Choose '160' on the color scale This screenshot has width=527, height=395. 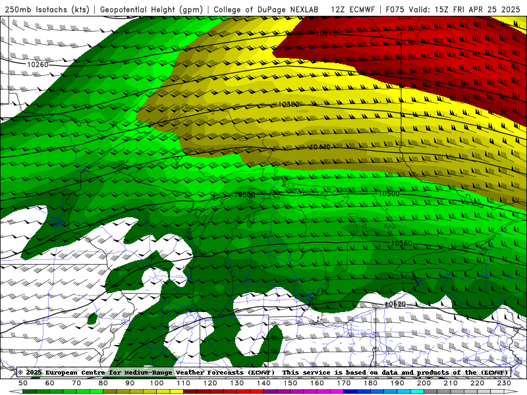pyautogui.click(x=317, y=383)
